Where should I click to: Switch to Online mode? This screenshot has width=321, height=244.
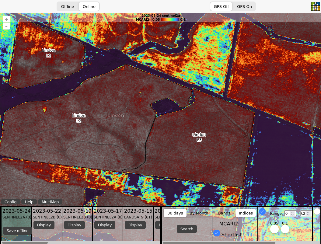89,7
